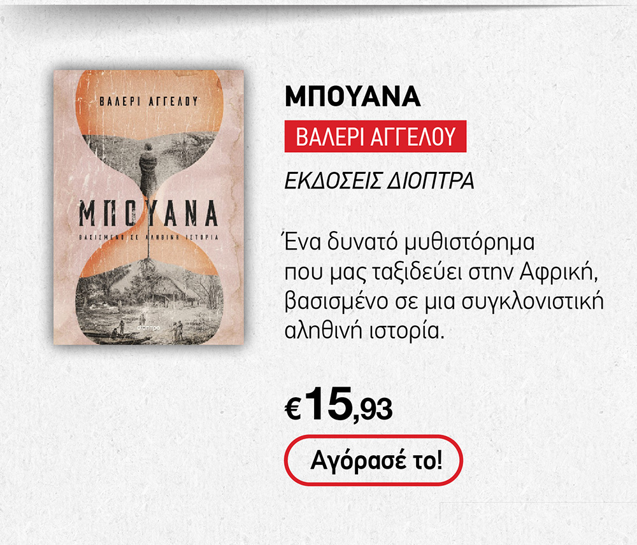Click the €15,93 price label
Viewport: 637px width, 545px height.
click(339, 405)
